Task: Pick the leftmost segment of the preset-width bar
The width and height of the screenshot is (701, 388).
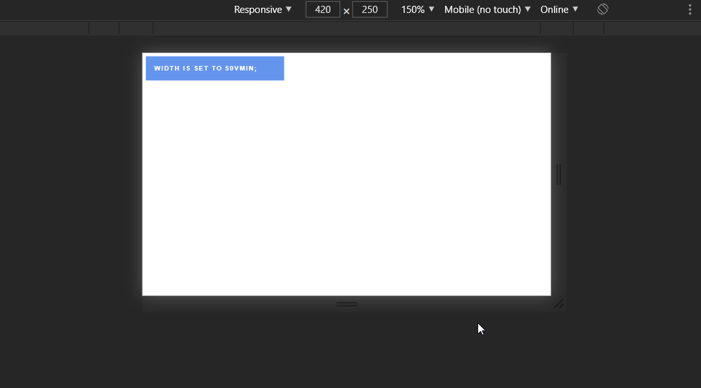Action: (x=44, y=28)
